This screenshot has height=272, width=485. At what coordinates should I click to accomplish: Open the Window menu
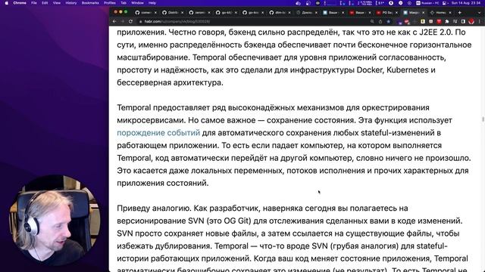[137, 3]
